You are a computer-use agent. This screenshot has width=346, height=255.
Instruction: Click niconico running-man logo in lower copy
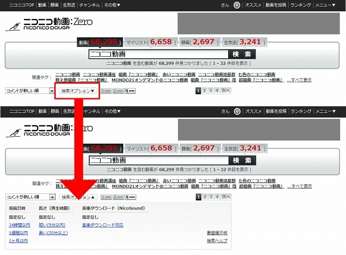point(14,133)
